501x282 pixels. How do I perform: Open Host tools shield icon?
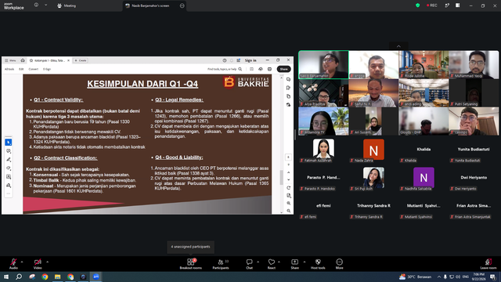[318, 263]
